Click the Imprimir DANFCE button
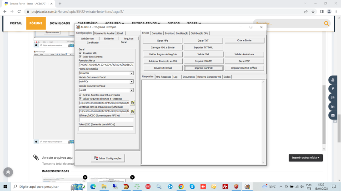The width and height of the screenshot is (341, 191). pos(203,68)
